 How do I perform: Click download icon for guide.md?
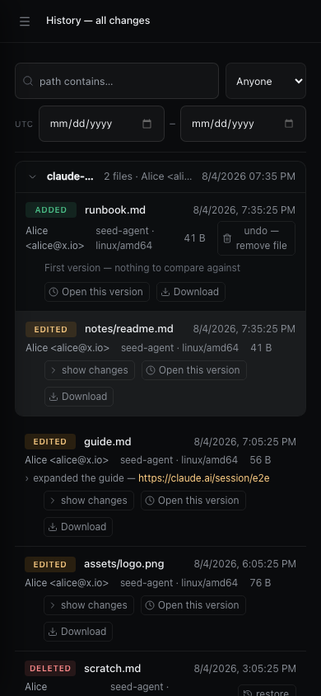tap(53, 527)
